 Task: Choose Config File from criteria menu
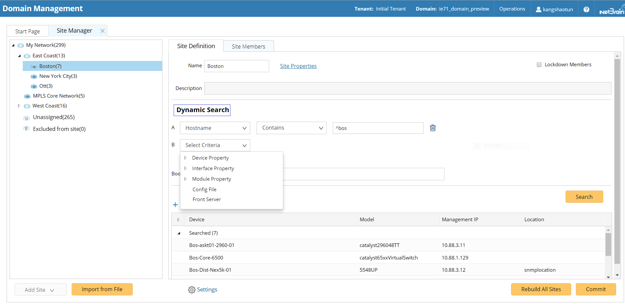tap(204, 189)
